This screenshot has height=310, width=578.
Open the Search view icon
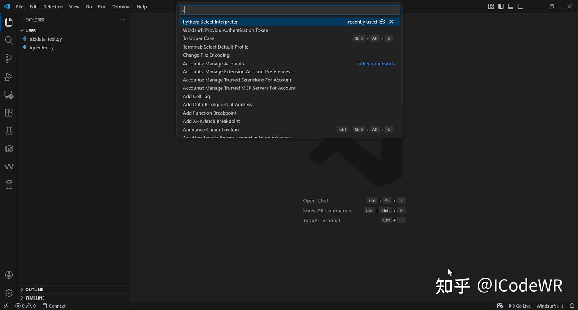pyautogui.click(x=9, y=40)
